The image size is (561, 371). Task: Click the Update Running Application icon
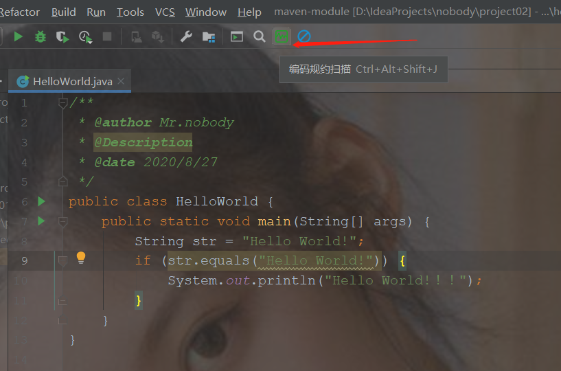pos(158,37)
